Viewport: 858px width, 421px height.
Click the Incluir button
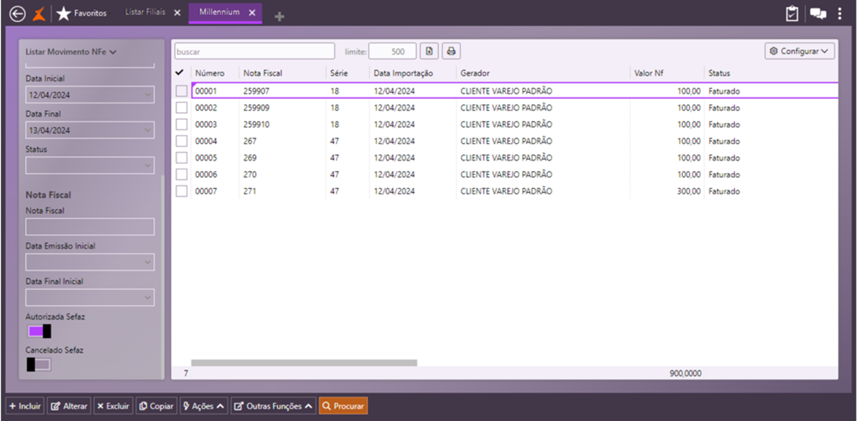click(x=25, y=406)
